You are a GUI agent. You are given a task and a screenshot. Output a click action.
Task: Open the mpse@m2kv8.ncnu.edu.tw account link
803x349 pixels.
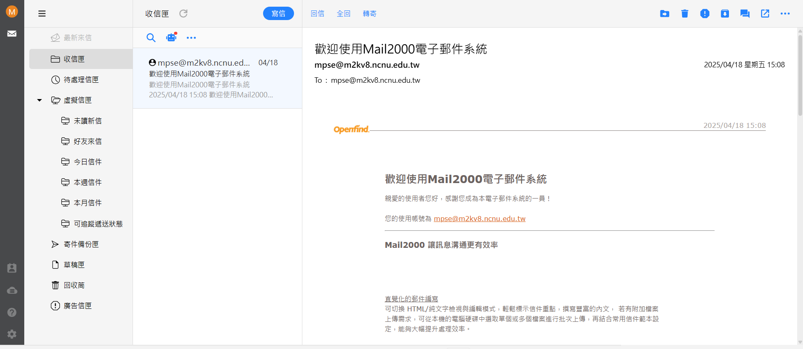[479, 219]
